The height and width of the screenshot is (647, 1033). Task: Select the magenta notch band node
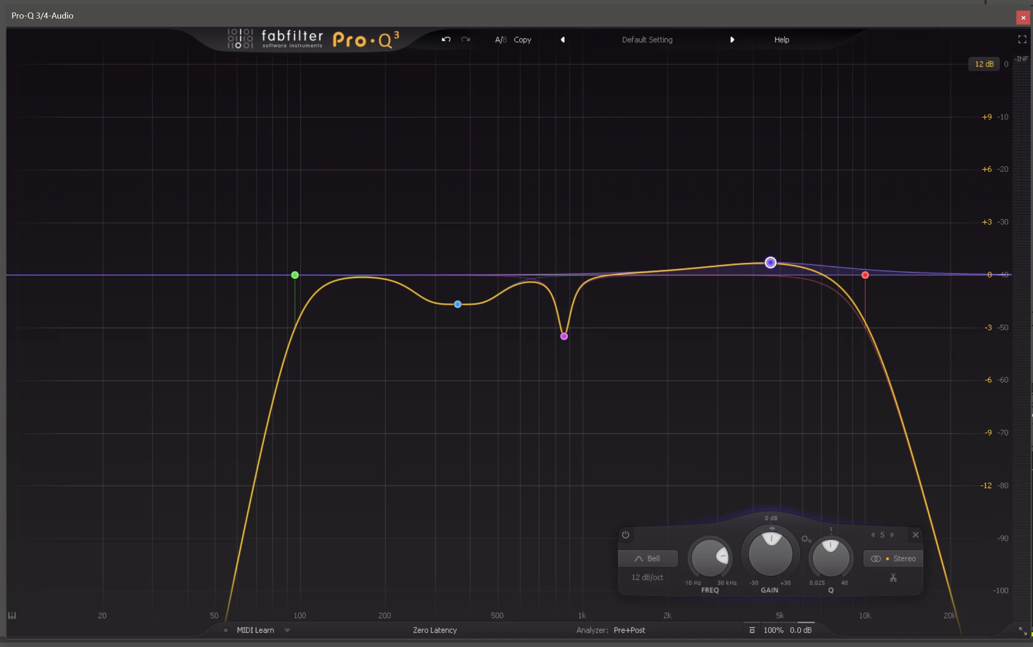coord(564,336)
